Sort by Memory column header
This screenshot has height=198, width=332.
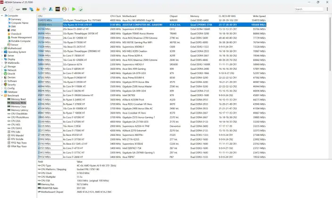[x=195, y=16]
